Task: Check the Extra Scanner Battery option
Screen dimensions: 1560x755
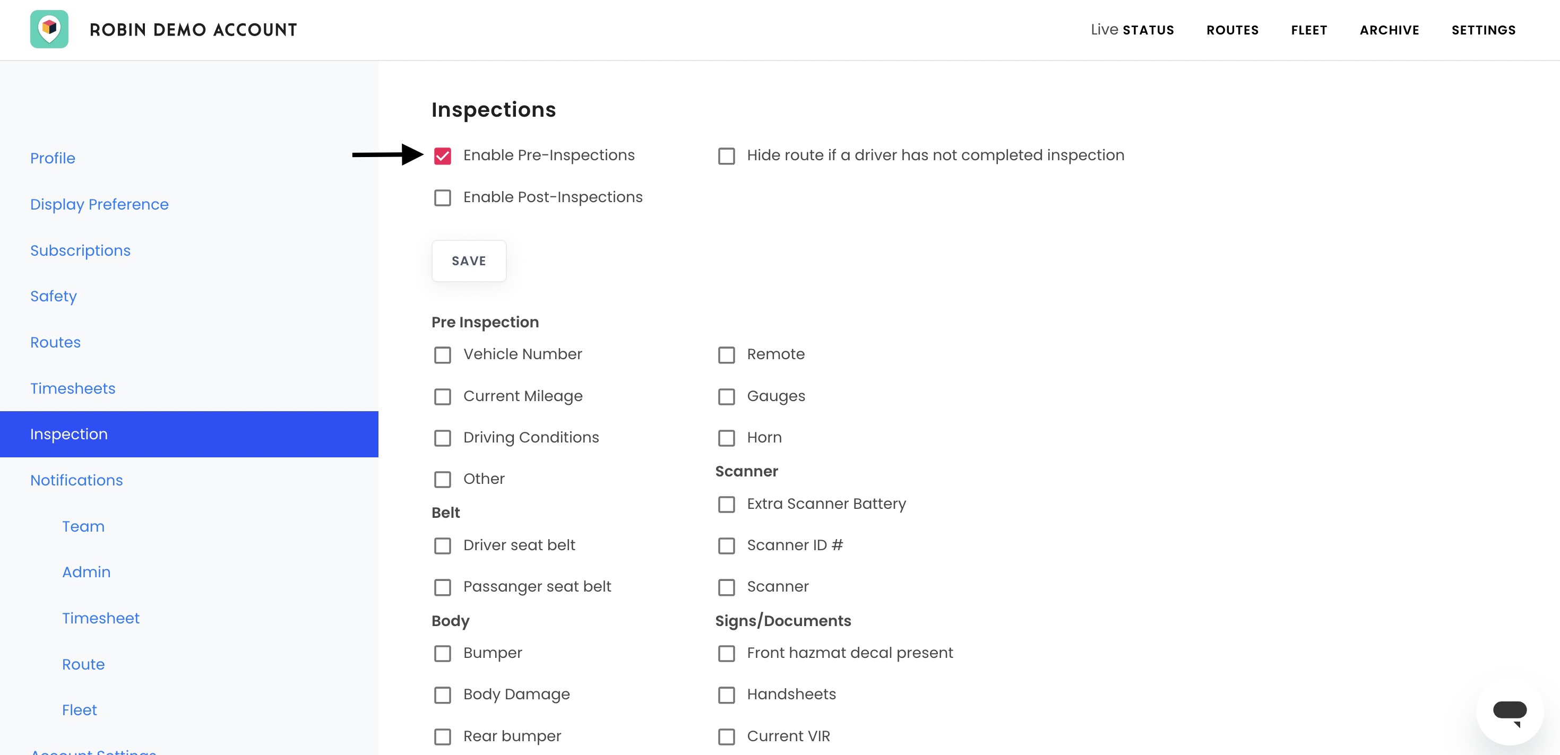Action: click(726, 505)
